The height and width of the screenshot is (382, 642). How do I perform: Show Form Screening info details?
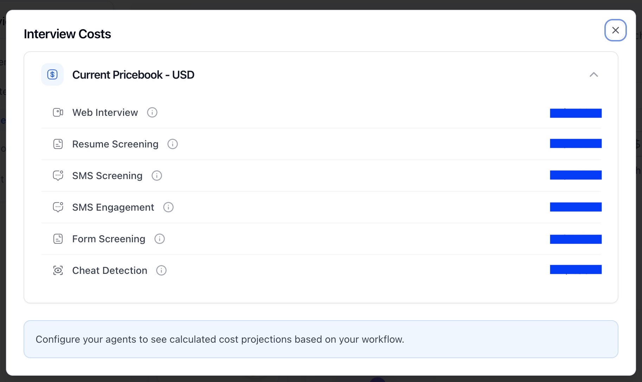pyautogui.click(x=160, y=239)
